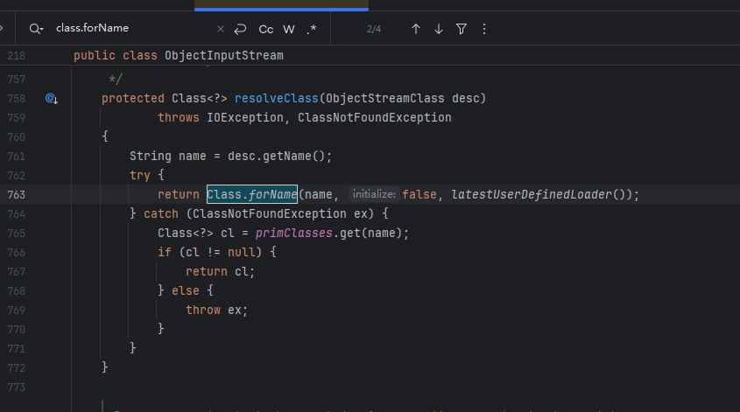Open the search filter options
This screenshot has width=740, height=412.
click(462, 29)
